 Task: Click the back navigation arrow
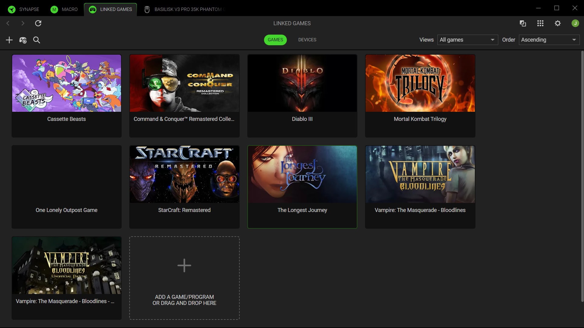click(x=8, y=23)
